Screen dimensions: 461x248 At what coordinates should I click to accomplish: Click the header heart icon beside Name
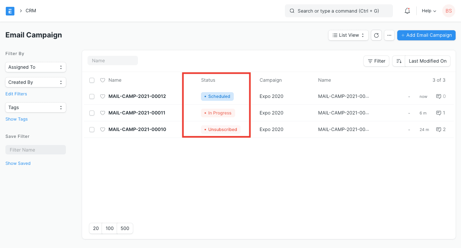click(103, 80)
